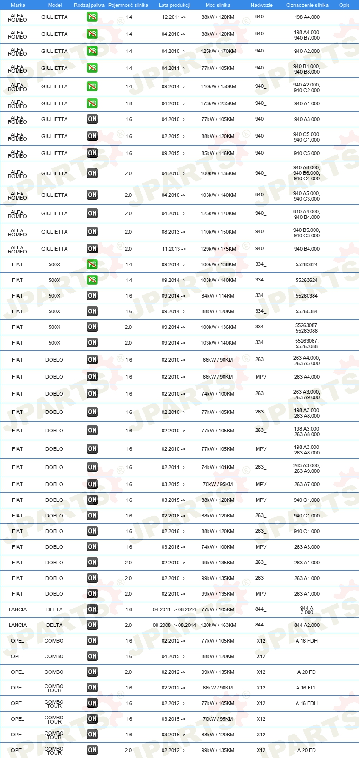Click the A 16 FDL engine code
The width and height of the screenshot is (359, 758).
coord(307,688)
